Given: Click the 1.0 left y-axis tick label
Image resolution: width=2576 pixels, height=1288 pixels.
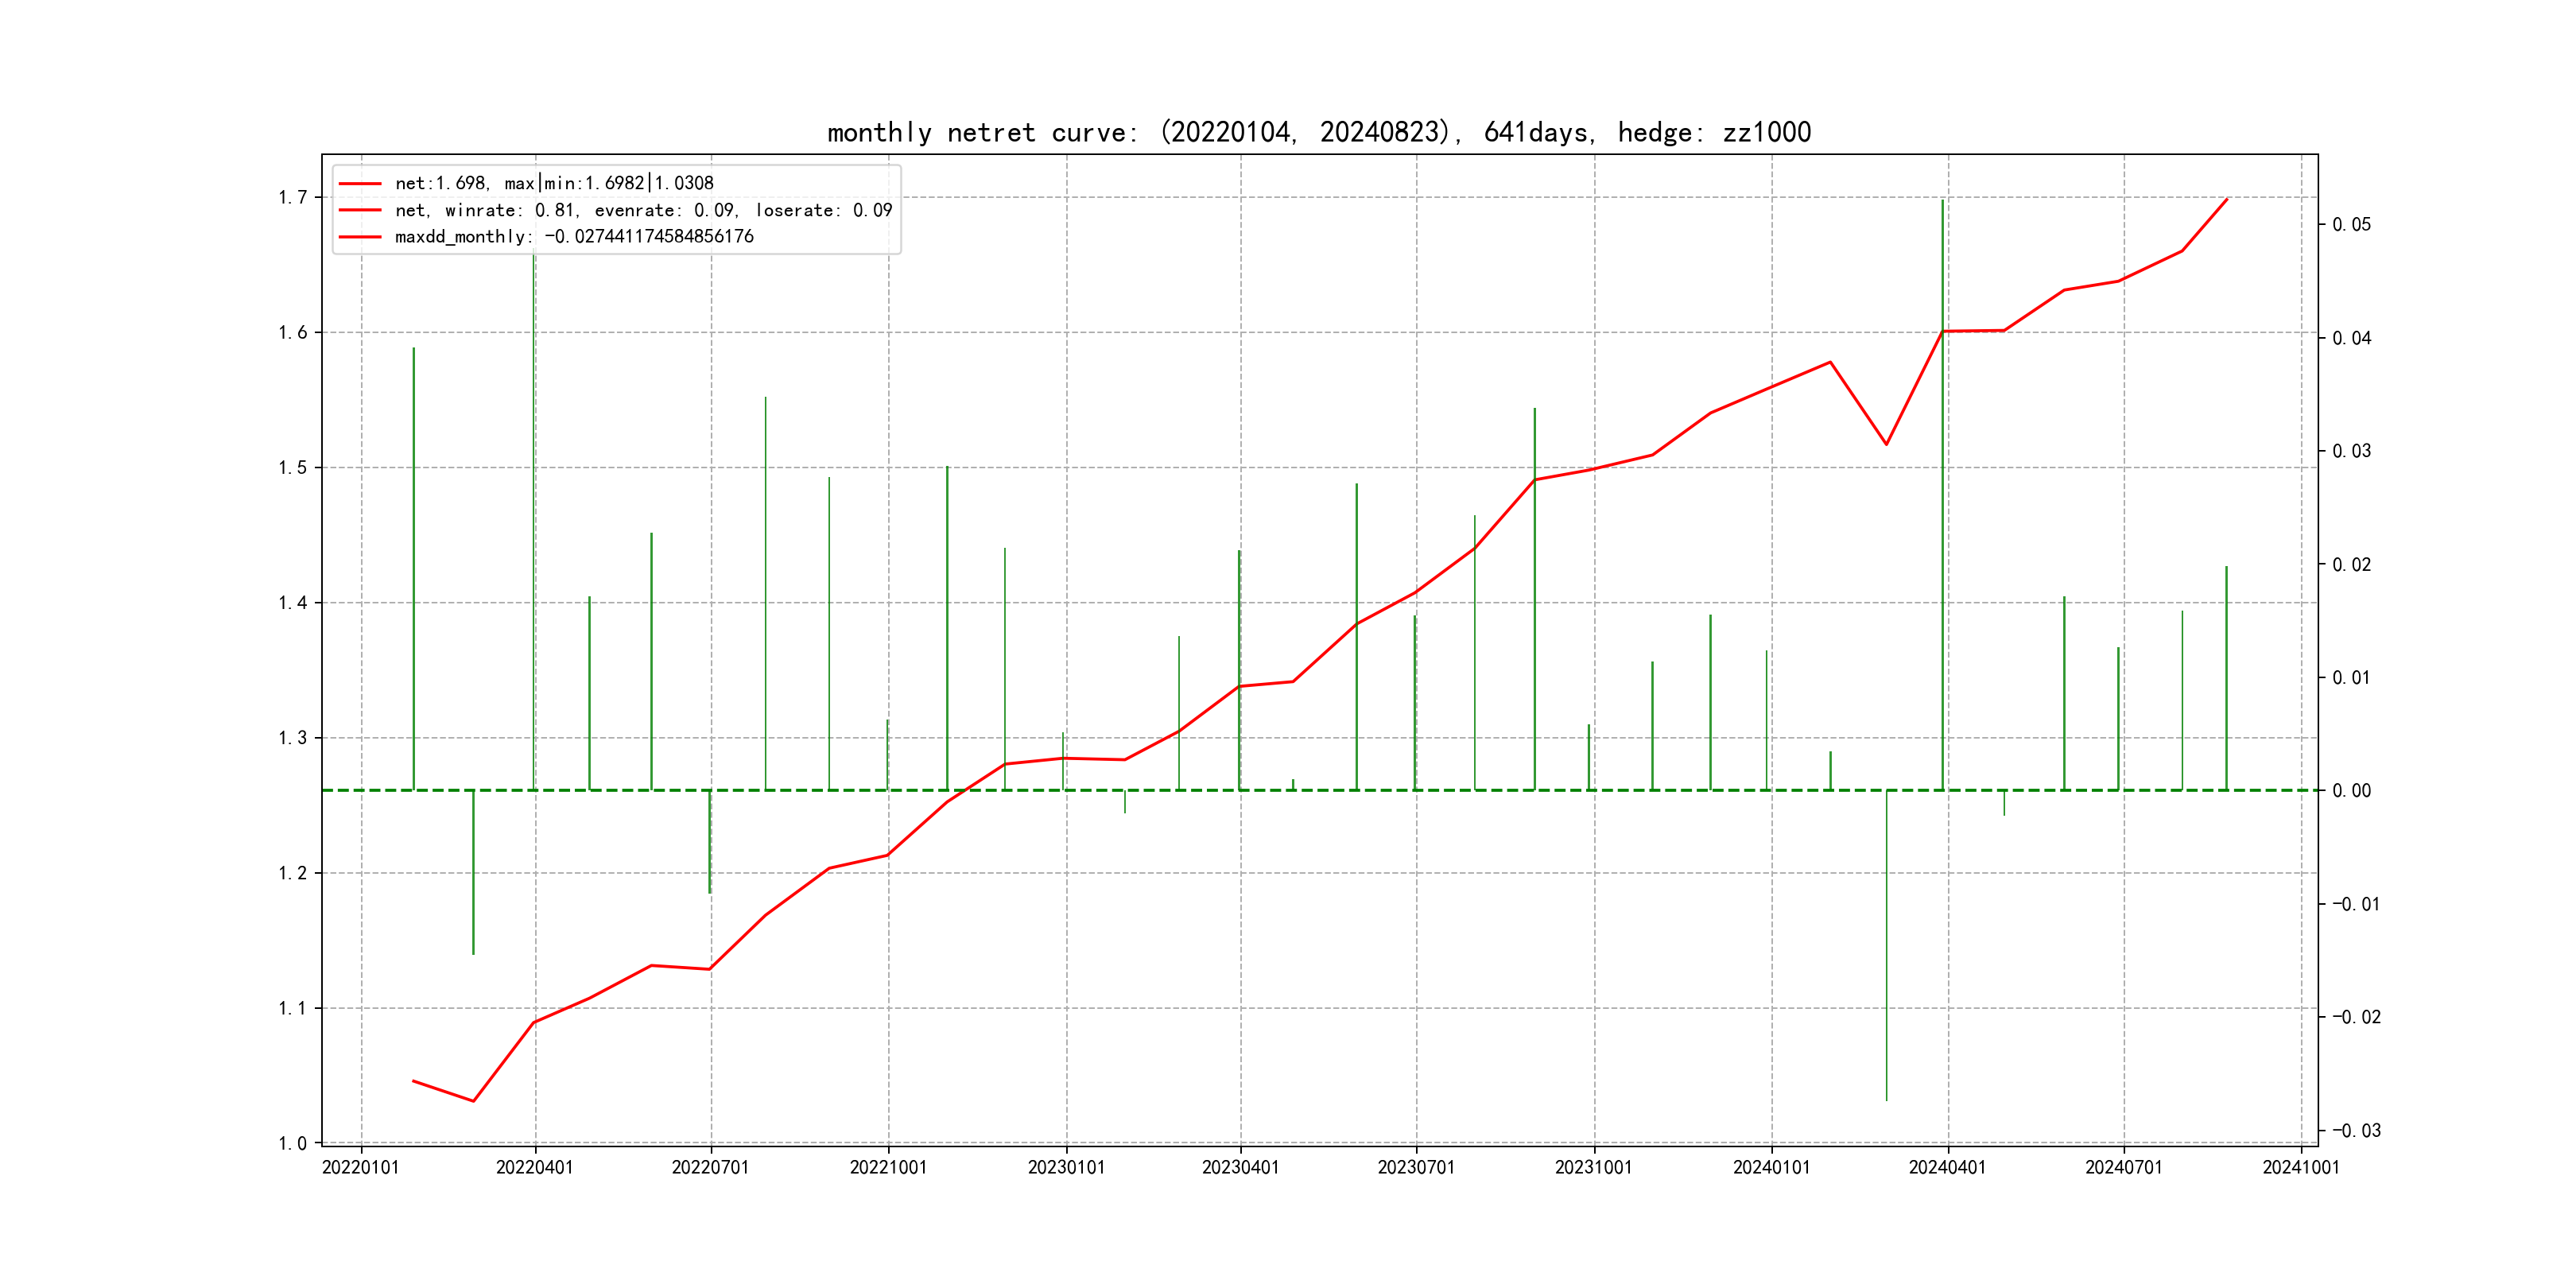Looking at the screenshot, I should 292,1143.
